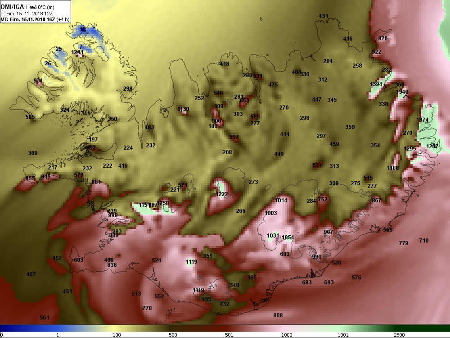
Task: Select the IT: Fim. 15. 11. 2018 12Z line
Action: 27,14
